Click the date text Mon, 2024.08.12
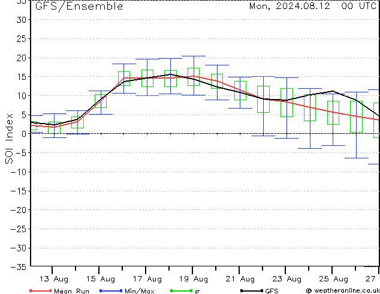 [x=289, y=6]
